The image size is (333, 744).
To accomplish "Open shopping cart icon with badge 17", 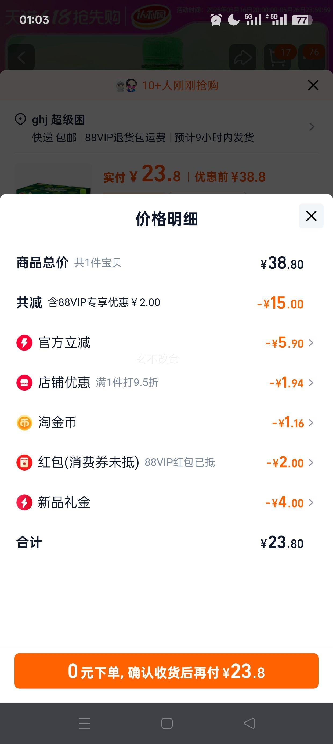I will click(x=277, y=57).
